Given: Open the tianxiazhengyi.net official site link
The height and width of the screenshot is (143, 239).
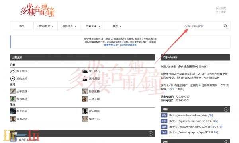Looking at the screenshot, I should coord(191,115).
